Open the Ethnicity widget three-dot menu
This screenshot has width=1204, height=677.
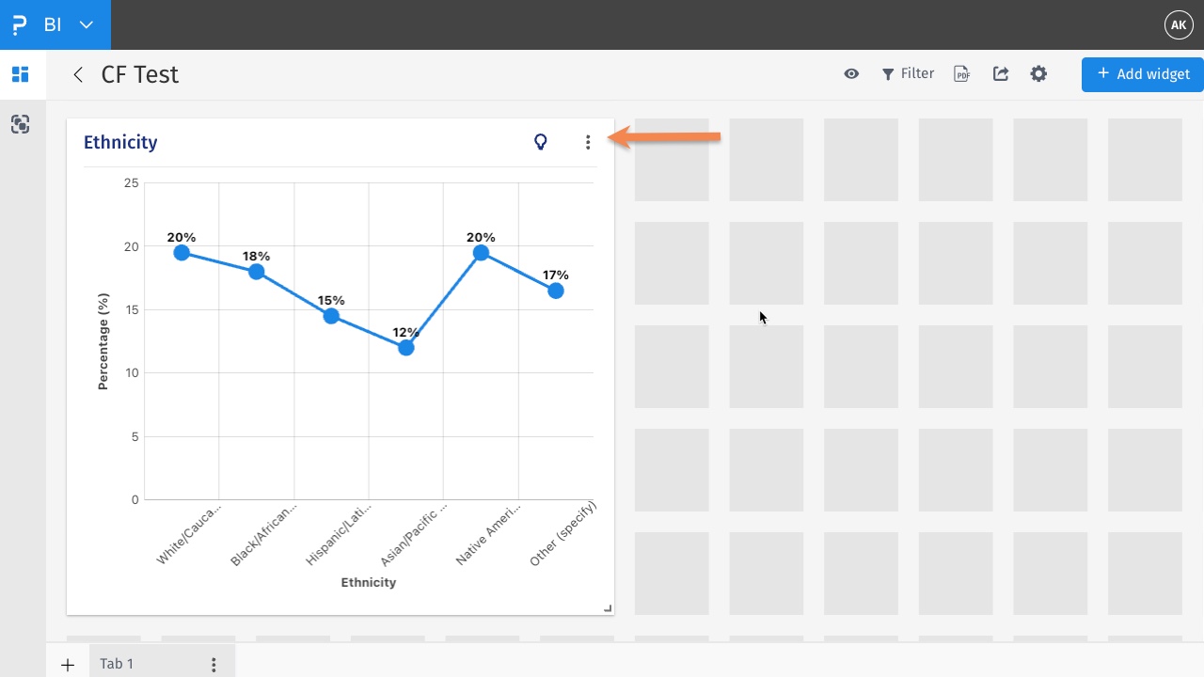588,142
